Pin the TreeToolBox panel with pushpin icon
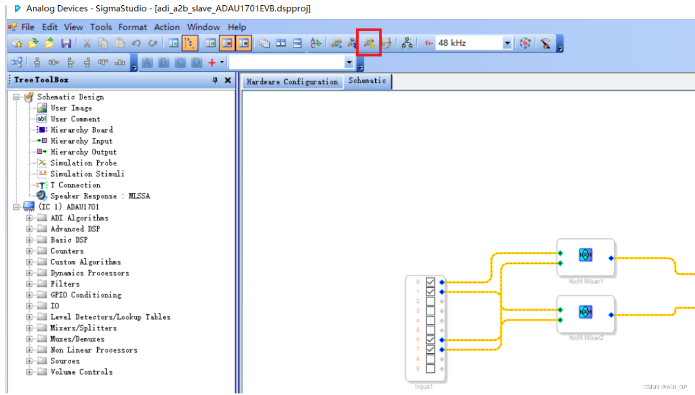Viewport: 695px width, 395px height. click(x=215, y=80)
